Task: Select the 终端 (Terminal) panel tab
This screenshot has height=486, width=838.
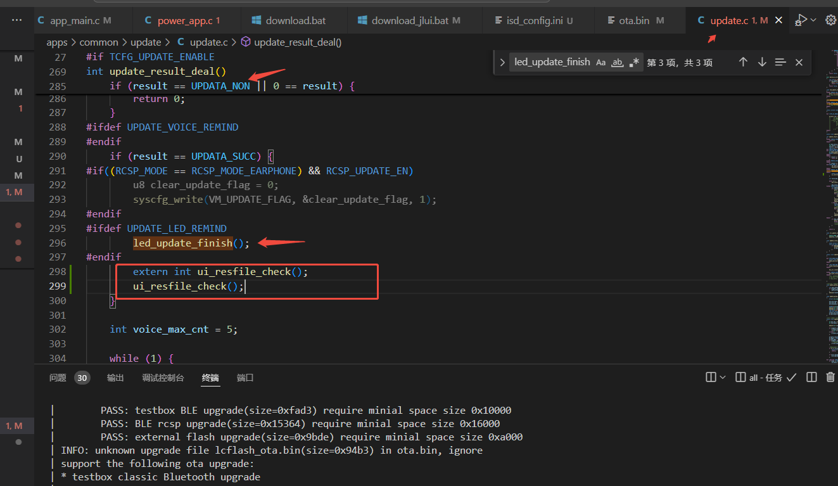Action: [210, 378]
